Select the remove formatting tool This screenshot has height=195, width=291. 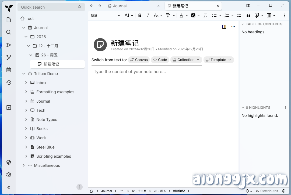pyautogui.click(x=205, y=15)
